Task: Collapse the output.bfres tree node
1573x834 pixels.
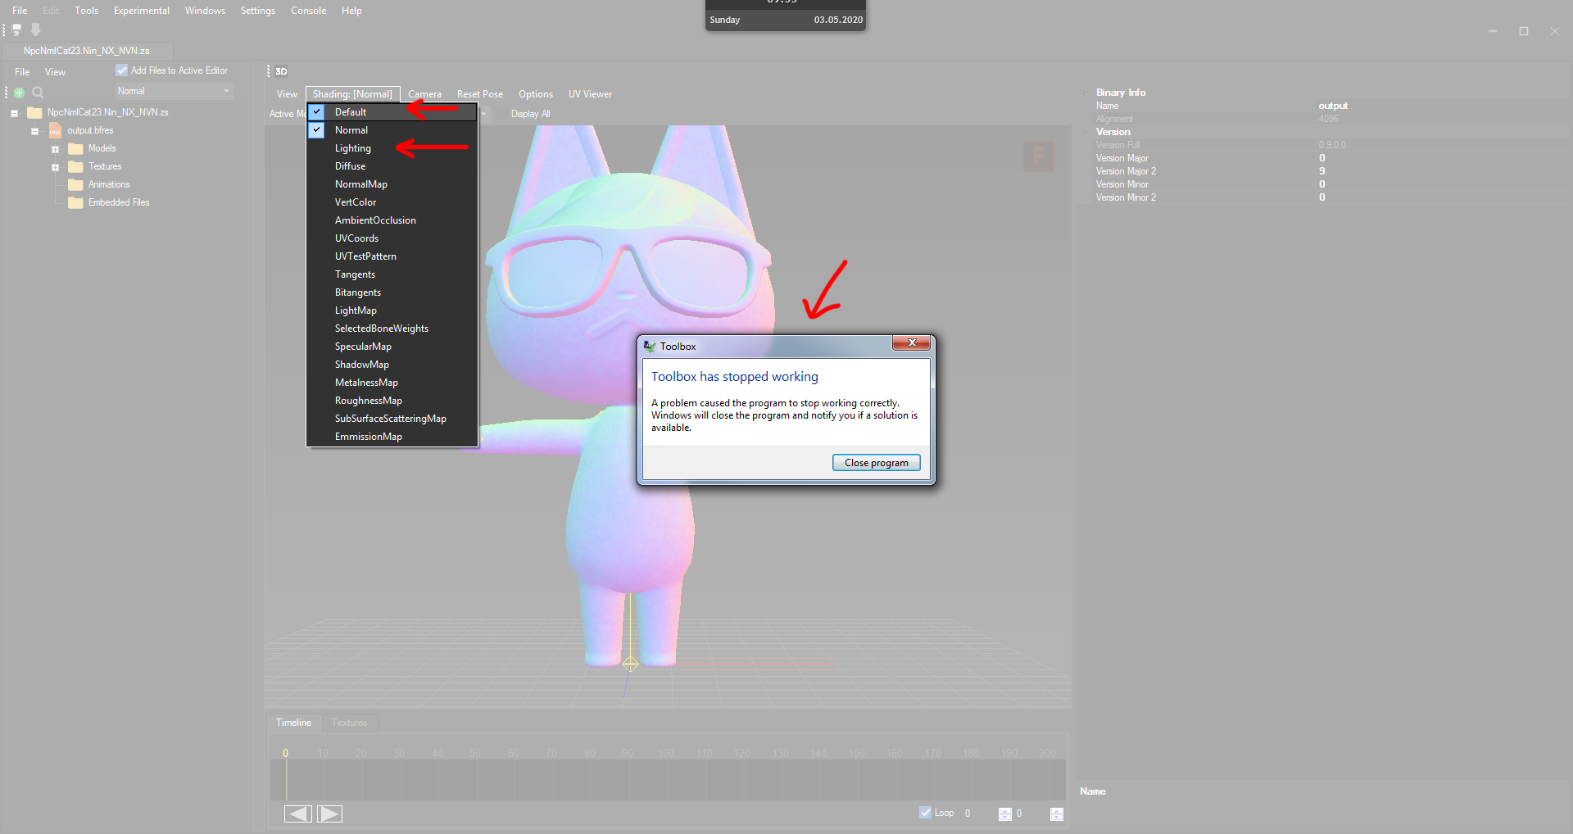Action: pos(34,131)
